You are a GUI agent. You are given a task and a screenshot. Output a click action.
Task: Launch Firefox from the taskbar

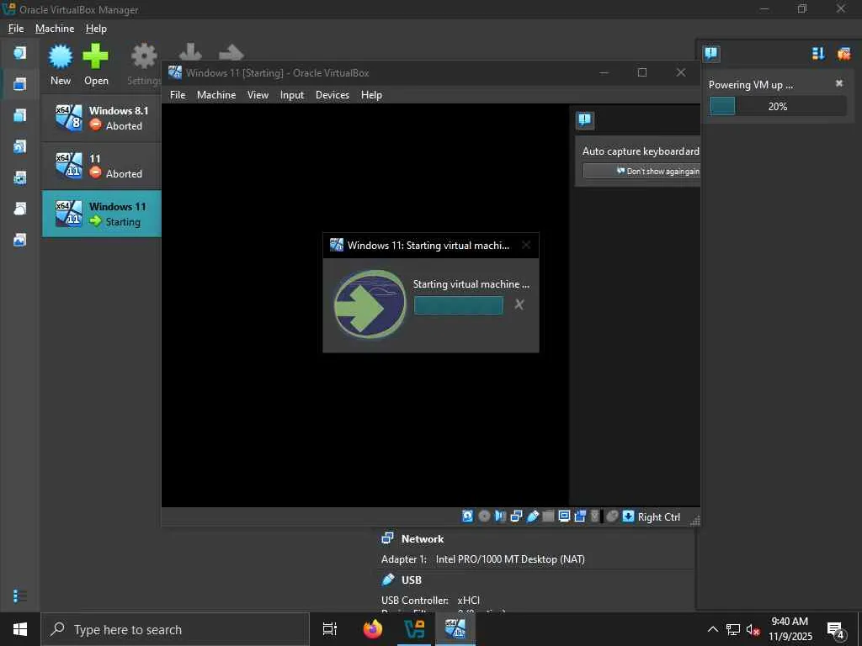[373, 629]
